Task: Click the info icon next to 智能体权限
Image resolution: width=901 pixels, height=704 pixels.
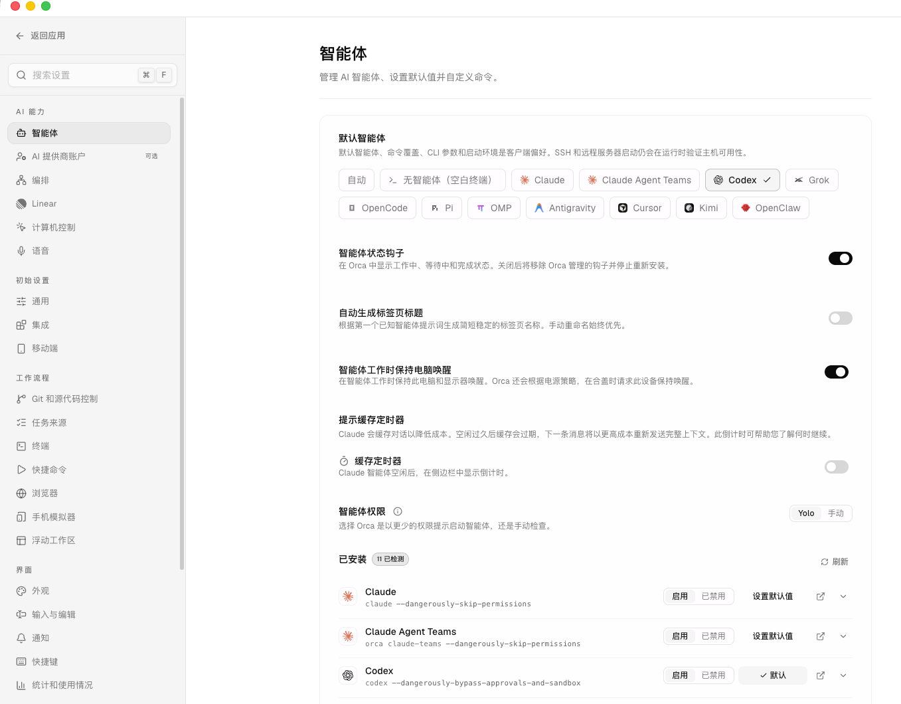Action: [x=398, y=511]
